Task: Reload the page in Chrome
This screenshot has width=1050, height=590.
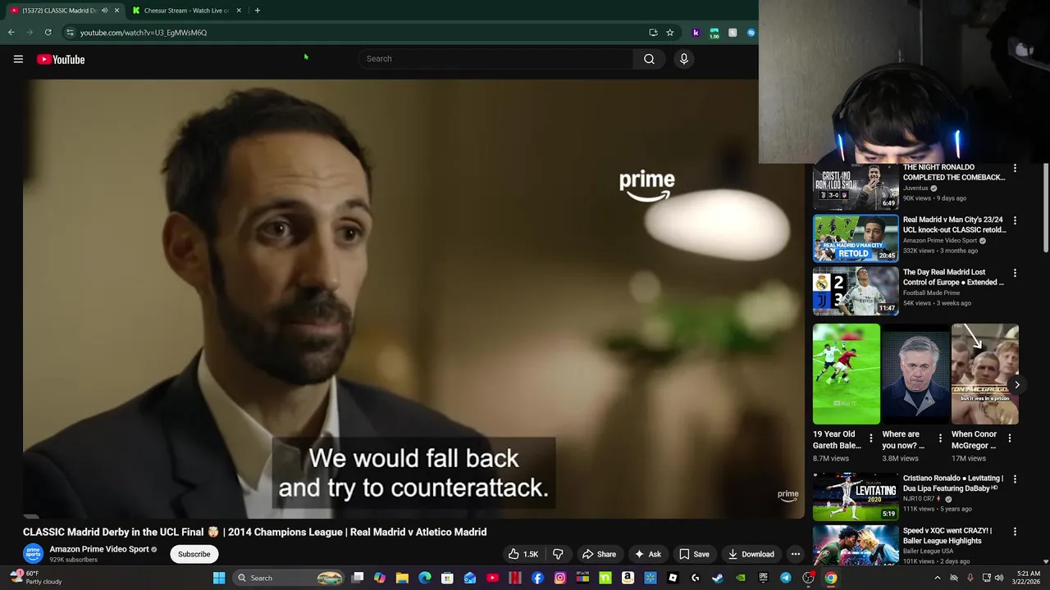Action: click(48, 33)
